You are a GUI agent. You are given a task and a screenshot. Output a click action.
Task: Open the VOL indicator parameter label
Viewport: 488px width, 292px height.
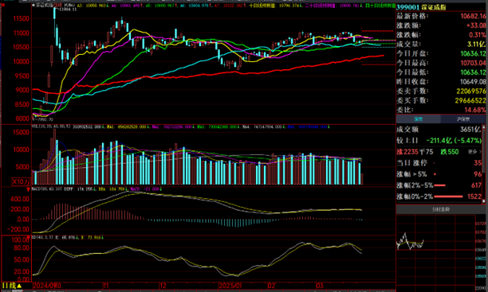click(x=51, y=127)
